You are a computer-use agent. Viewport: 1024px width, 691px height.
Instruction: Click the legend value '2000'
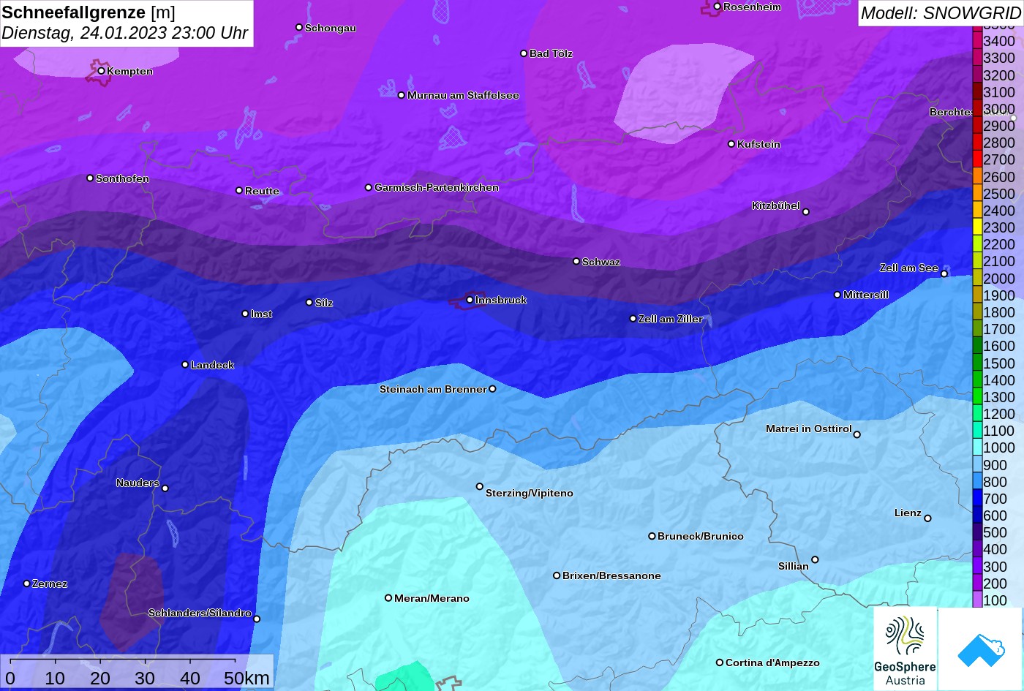[x=999, y=279]
